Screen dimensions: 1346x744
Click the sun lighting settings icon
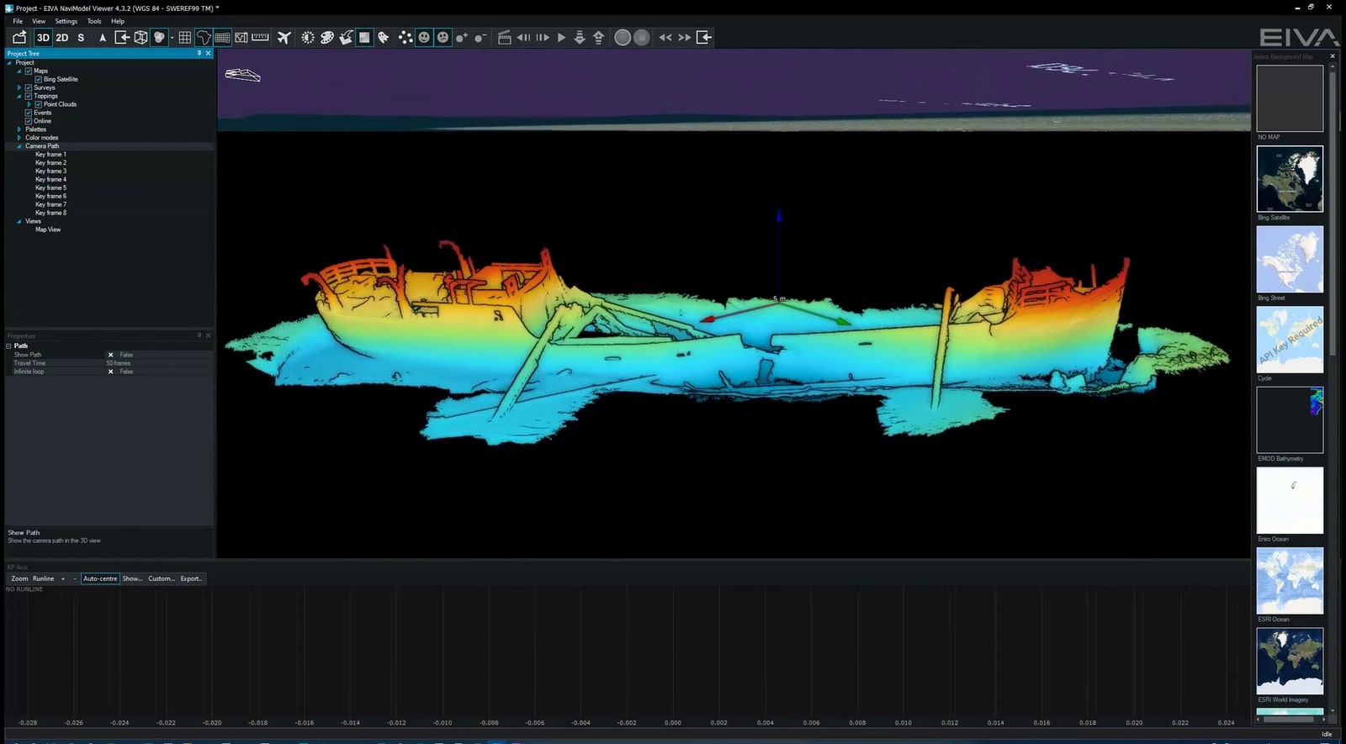(x=308, y=38)
